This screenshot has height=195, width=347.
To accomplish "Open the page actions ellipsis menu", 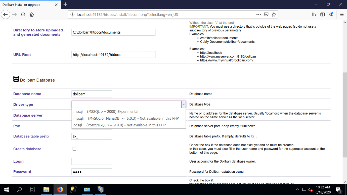I will pos(258,14).
